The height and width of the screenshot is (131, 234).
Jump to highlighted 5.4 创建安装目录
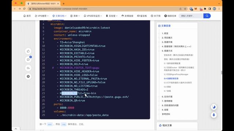[171, 79]
